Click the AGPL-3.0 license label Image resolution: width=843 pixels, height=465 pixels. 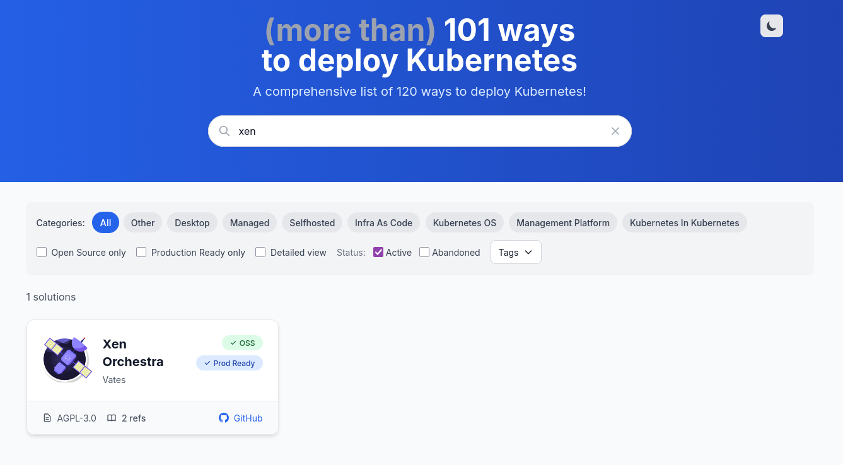coord(70,418)
